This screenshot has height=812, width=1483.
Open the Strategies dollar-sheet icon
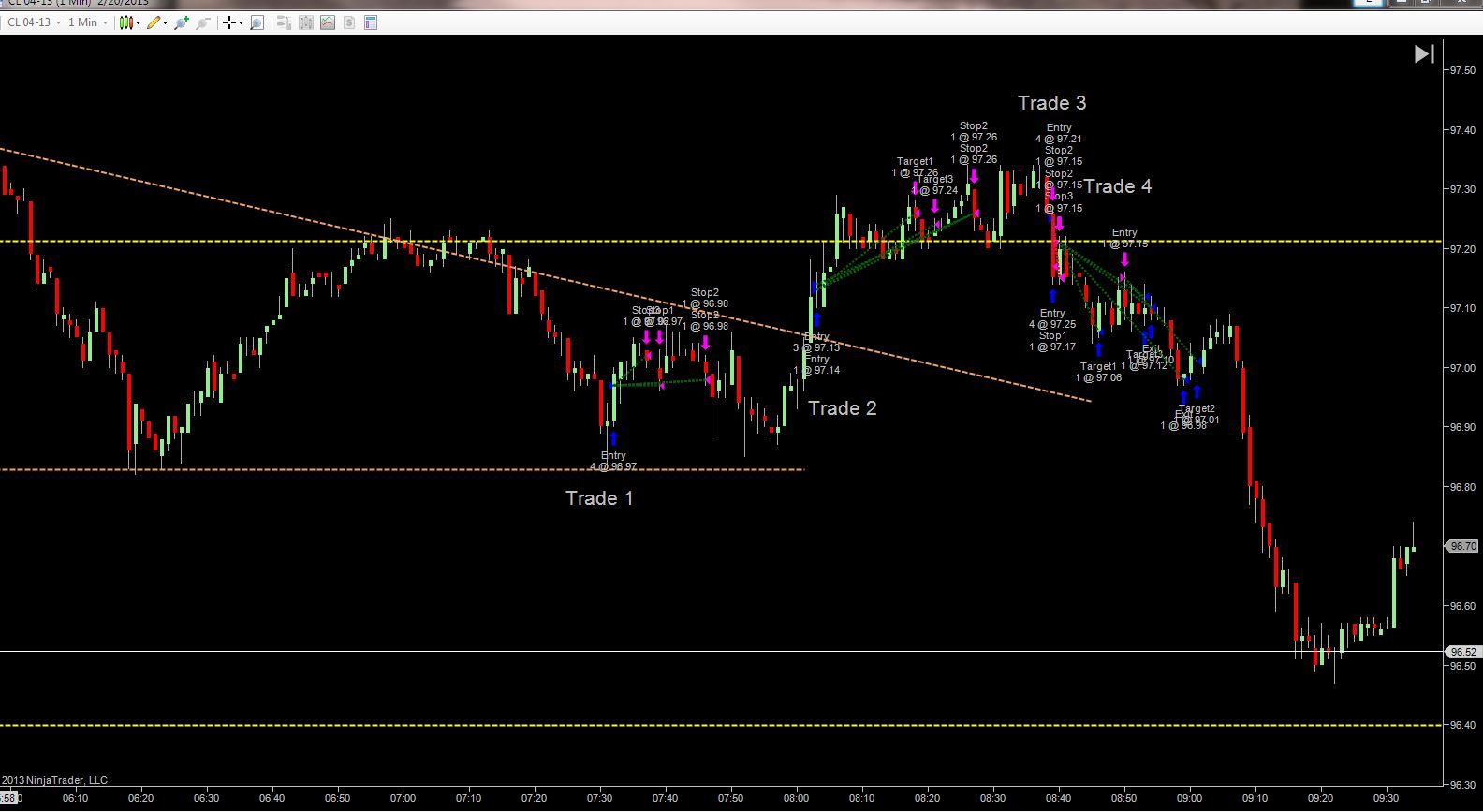pyautogui.click(x=349, y=22)
